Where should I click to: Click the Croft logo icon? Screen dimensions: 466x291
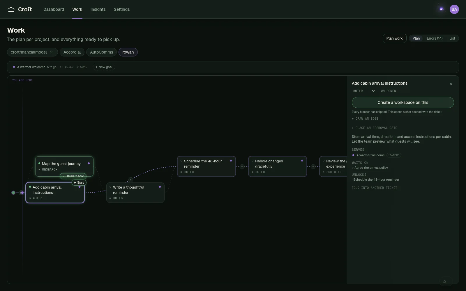(x=11, y=9)
